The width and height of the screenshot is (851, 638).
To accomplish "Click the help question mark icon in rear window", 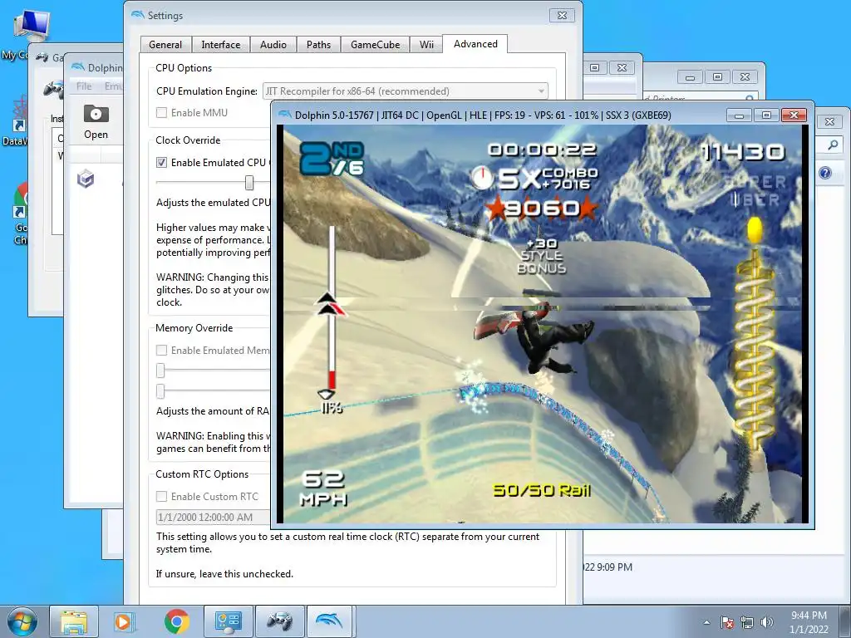I will [x=825, y=173].
